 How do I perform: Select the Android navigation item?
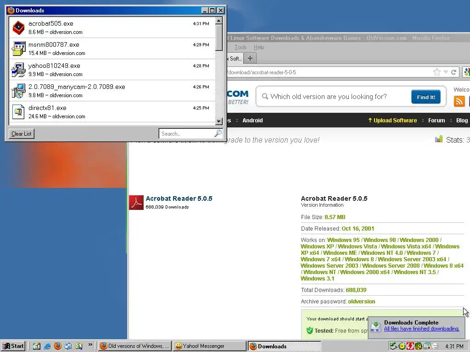pyautogui.click(x=252, y=121)
